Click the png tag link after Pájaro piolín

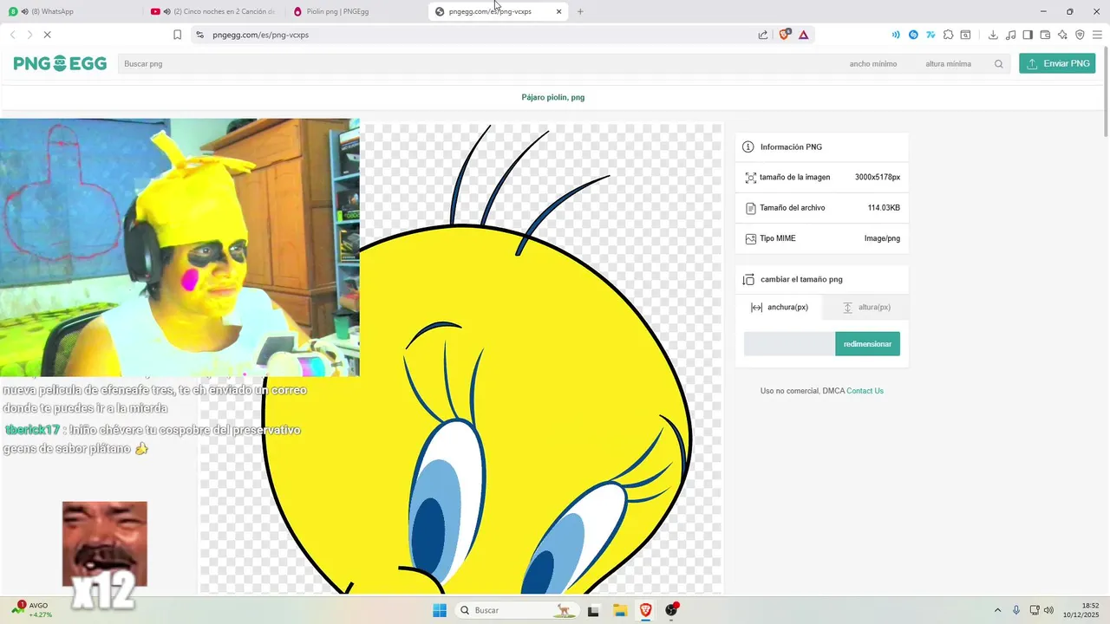tap(578, 97)
